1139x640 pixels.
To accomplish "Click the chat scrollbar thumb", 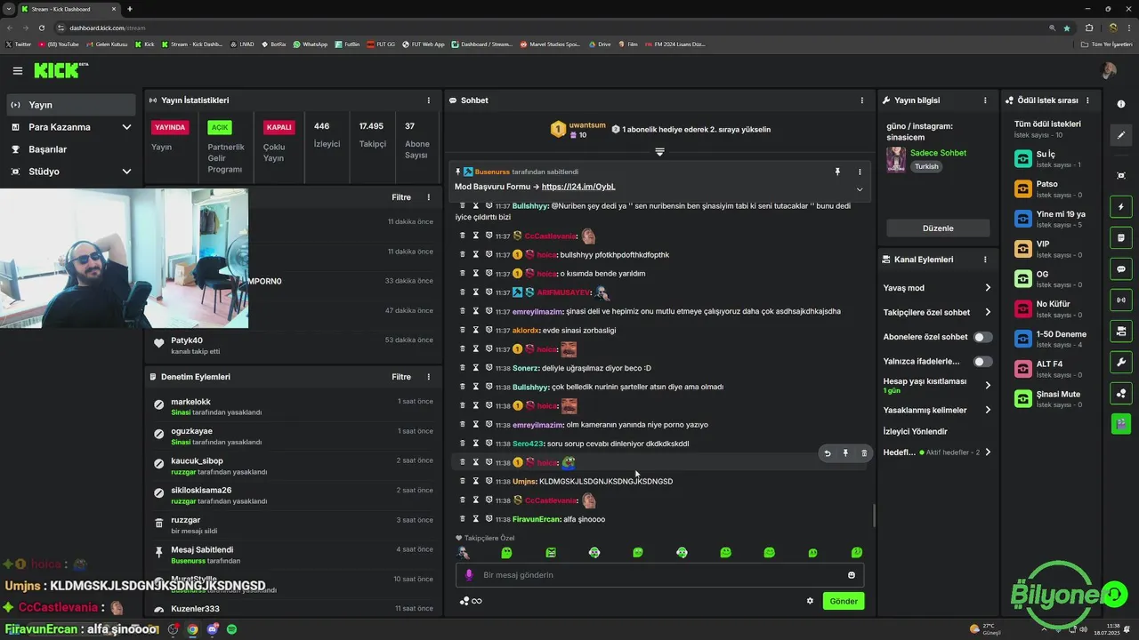I will click(874, 515).
